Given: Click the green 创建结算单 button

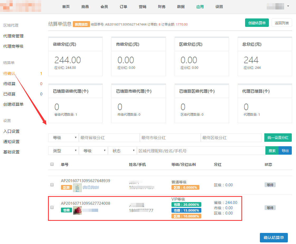Looking at the screenshot, I should [257, 23].
